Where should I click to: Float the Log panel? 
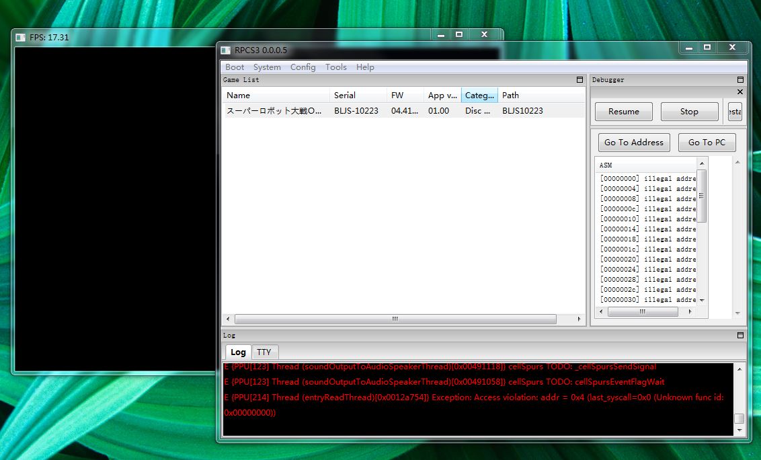coord(740,335)
